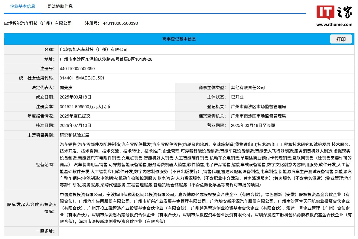
Task: Select registered capital 301521.696500万元人民币
Action: point(85,106)
